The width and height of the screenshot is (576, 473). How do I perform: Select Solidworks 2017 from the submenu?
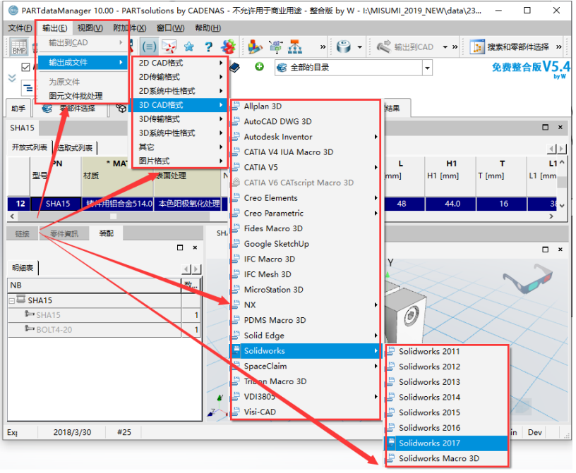click(429, 443)
